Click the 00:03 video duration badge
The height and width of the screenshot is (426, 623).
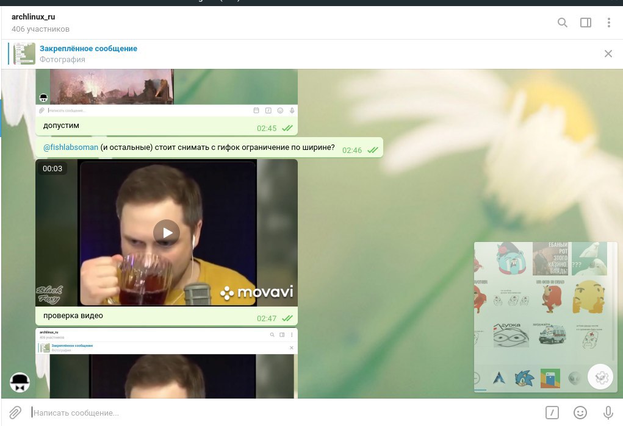point(52,169)
